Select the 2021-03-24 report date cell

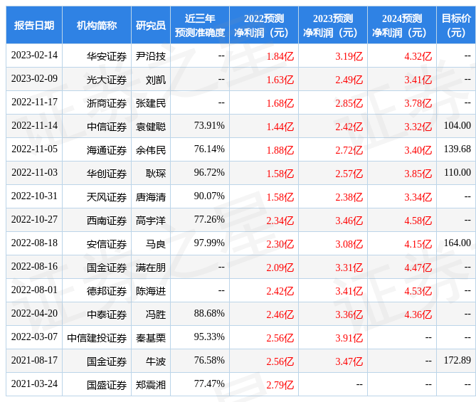(33, 385)
